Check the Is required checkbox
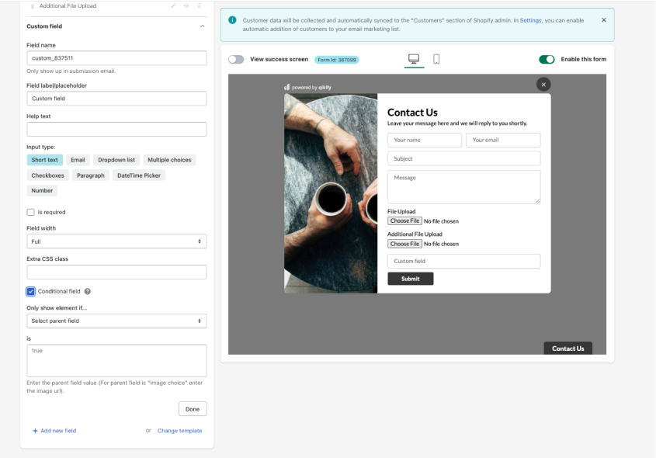 [x=30, y=212]
